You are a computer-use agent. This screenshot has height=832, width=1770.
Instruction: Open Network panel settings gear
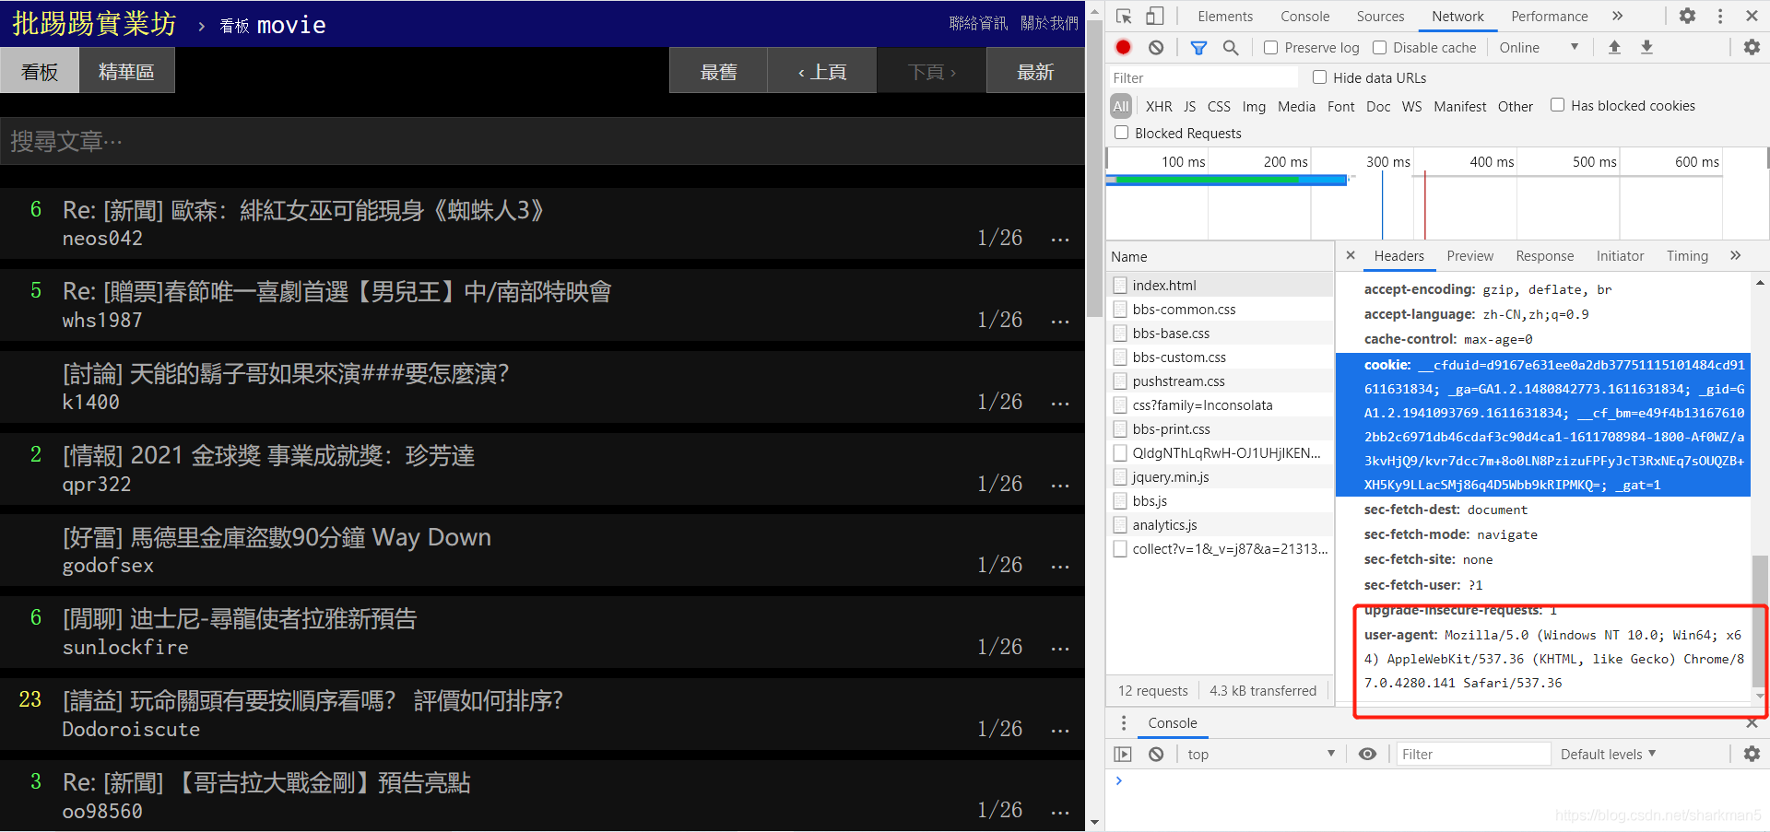tap(1752, 47)
